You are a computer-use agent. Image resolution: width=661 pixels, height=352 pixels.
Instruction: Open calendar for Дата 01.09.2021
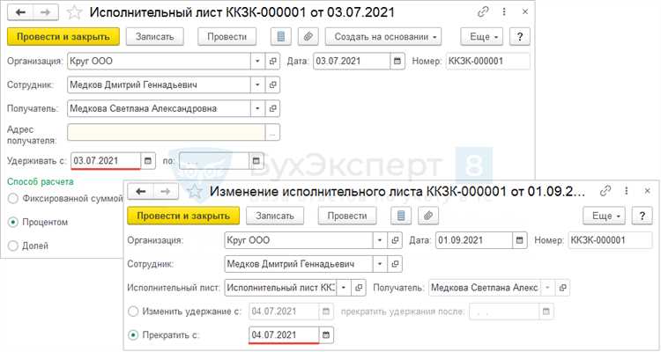click(519, 240)
